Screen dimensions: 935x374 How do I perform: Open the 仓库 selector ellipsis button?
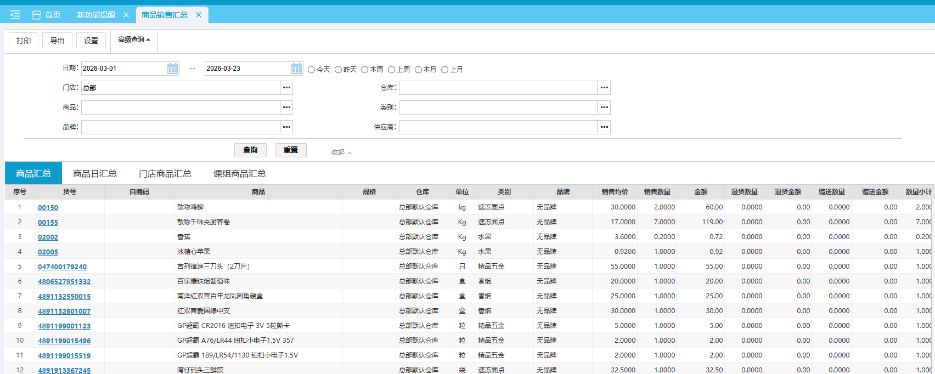click(604, 88)
